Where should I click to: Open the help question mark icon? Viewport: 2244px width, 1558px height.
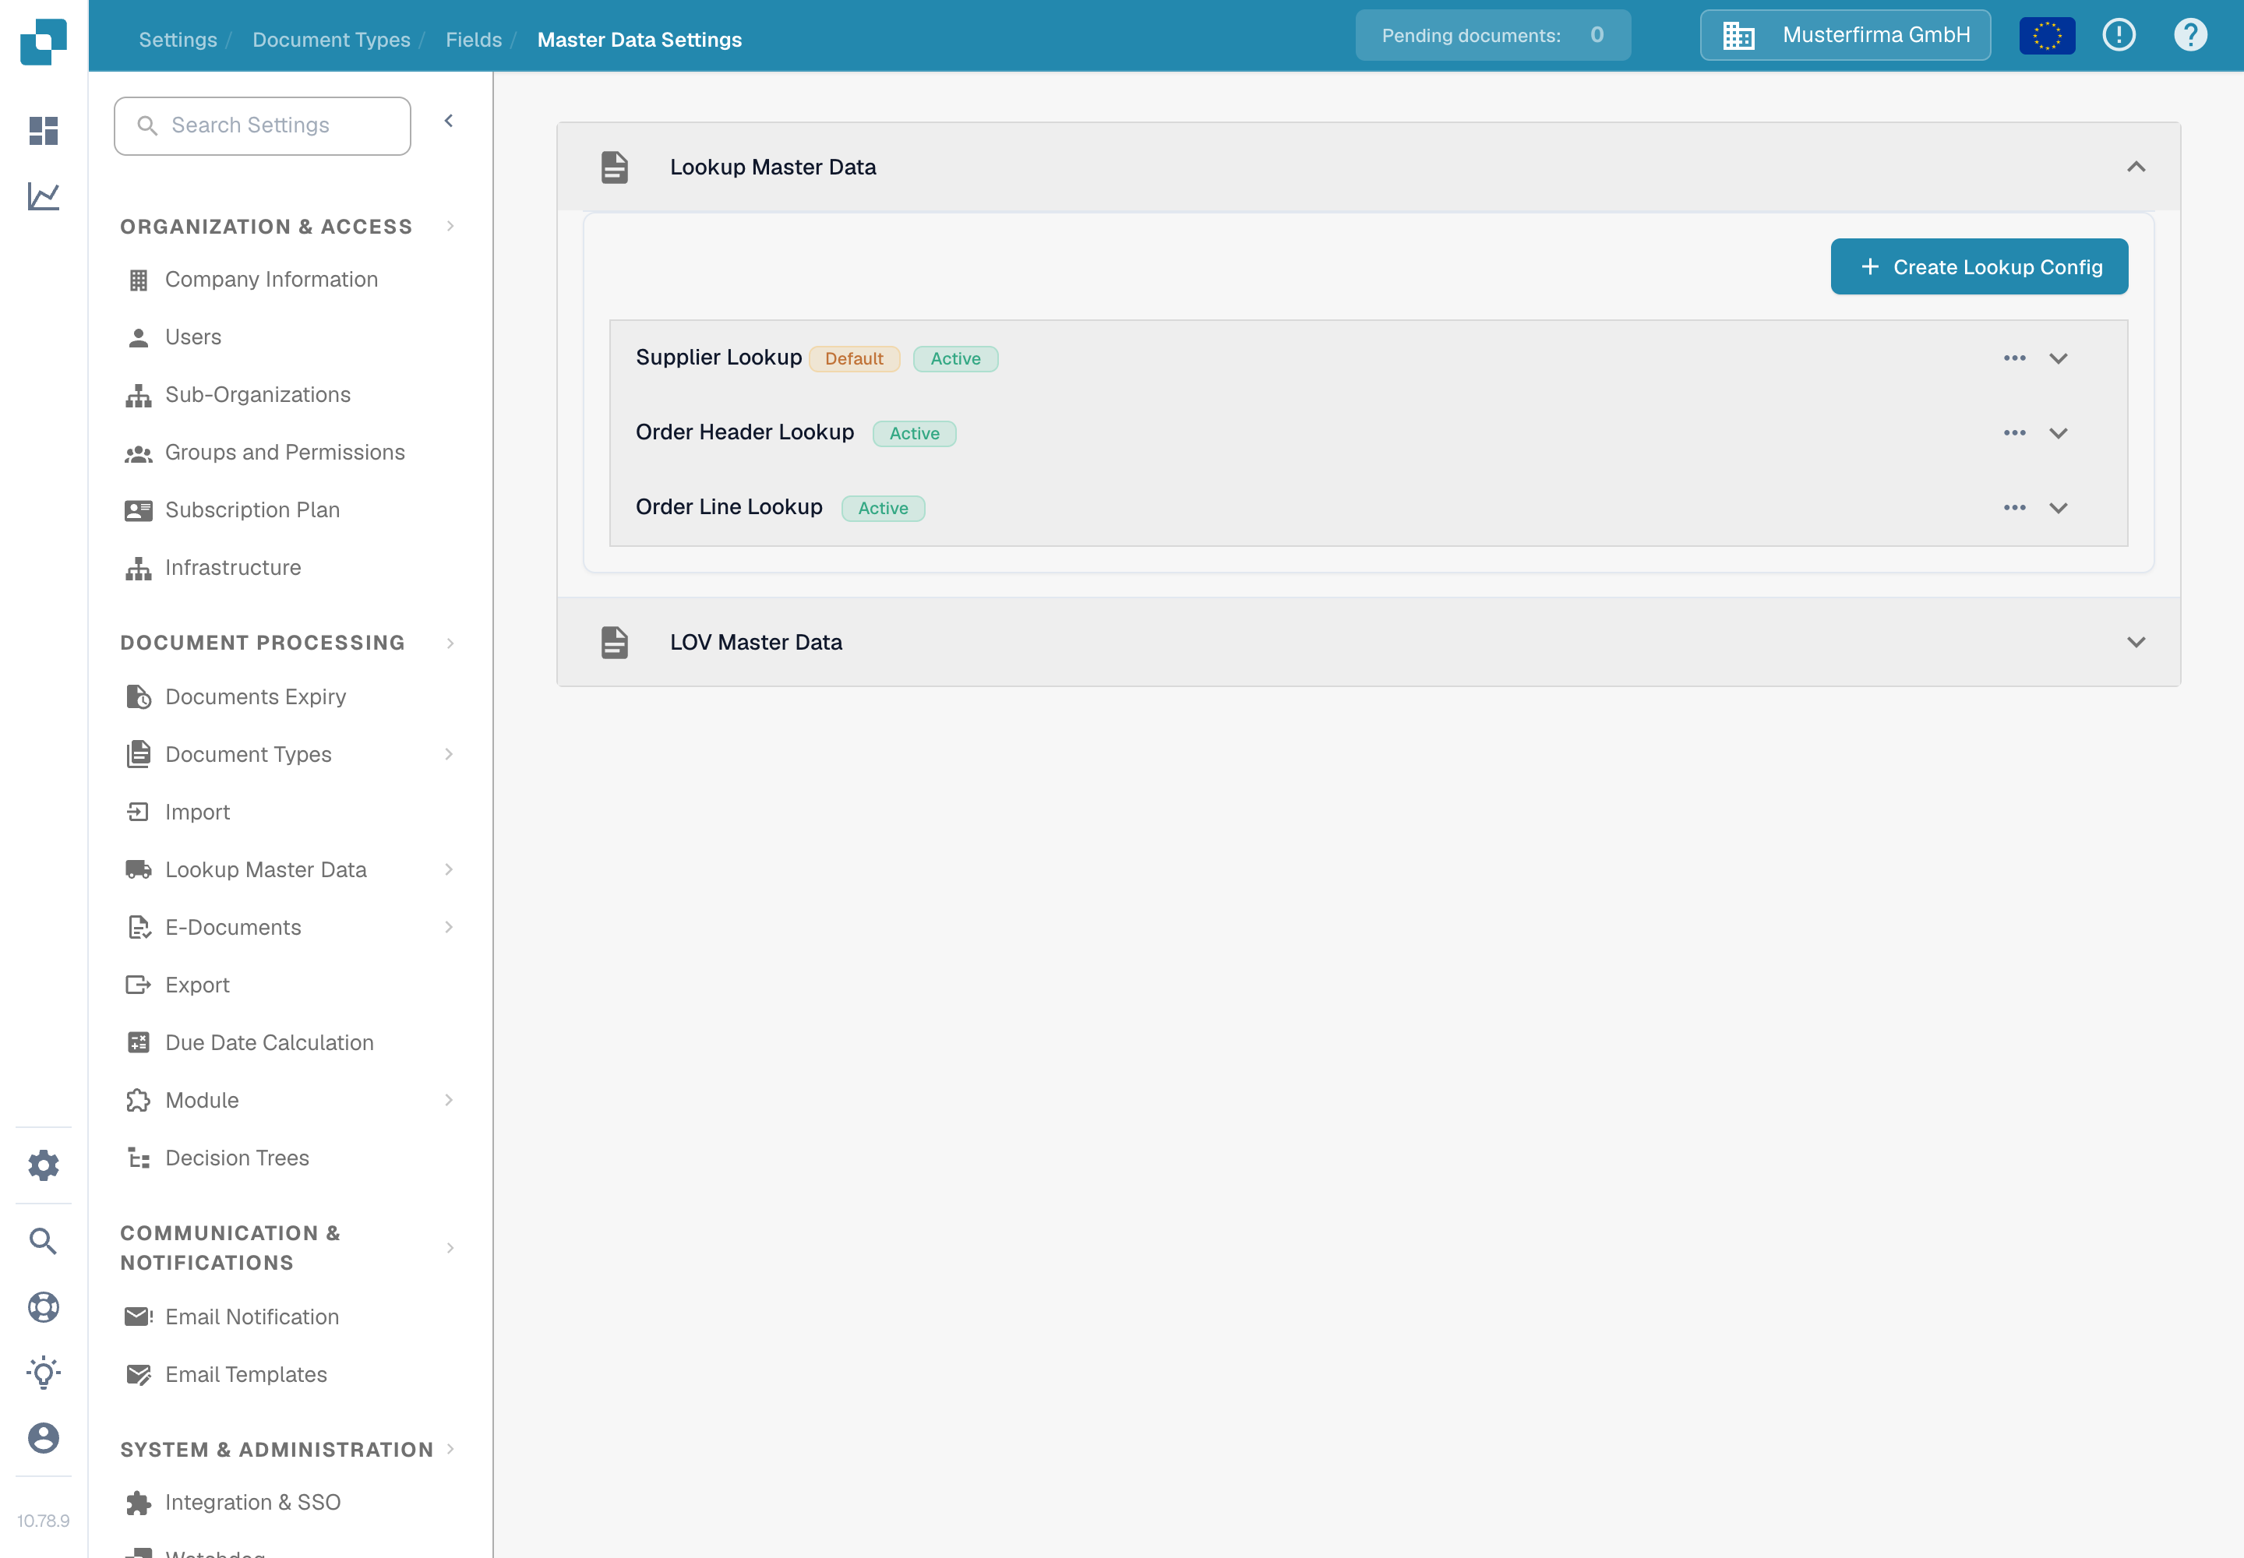tap(2190, 35)
